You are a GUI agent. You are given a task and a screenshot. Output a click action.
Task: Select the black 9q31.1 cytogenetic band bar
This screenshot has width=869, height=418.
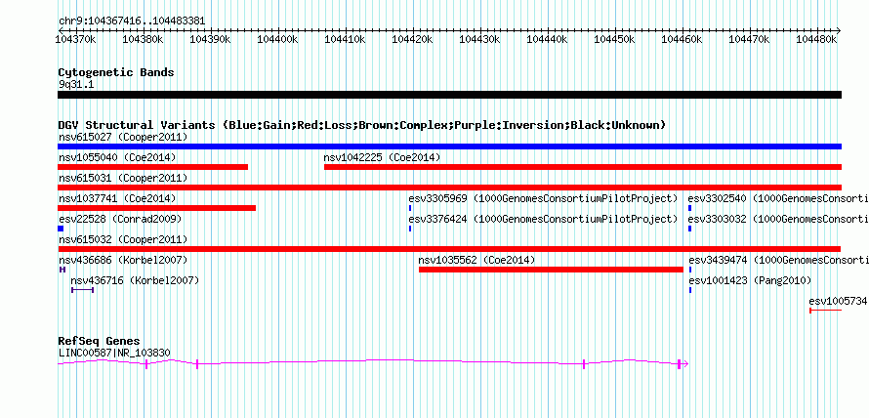point(449,95)
